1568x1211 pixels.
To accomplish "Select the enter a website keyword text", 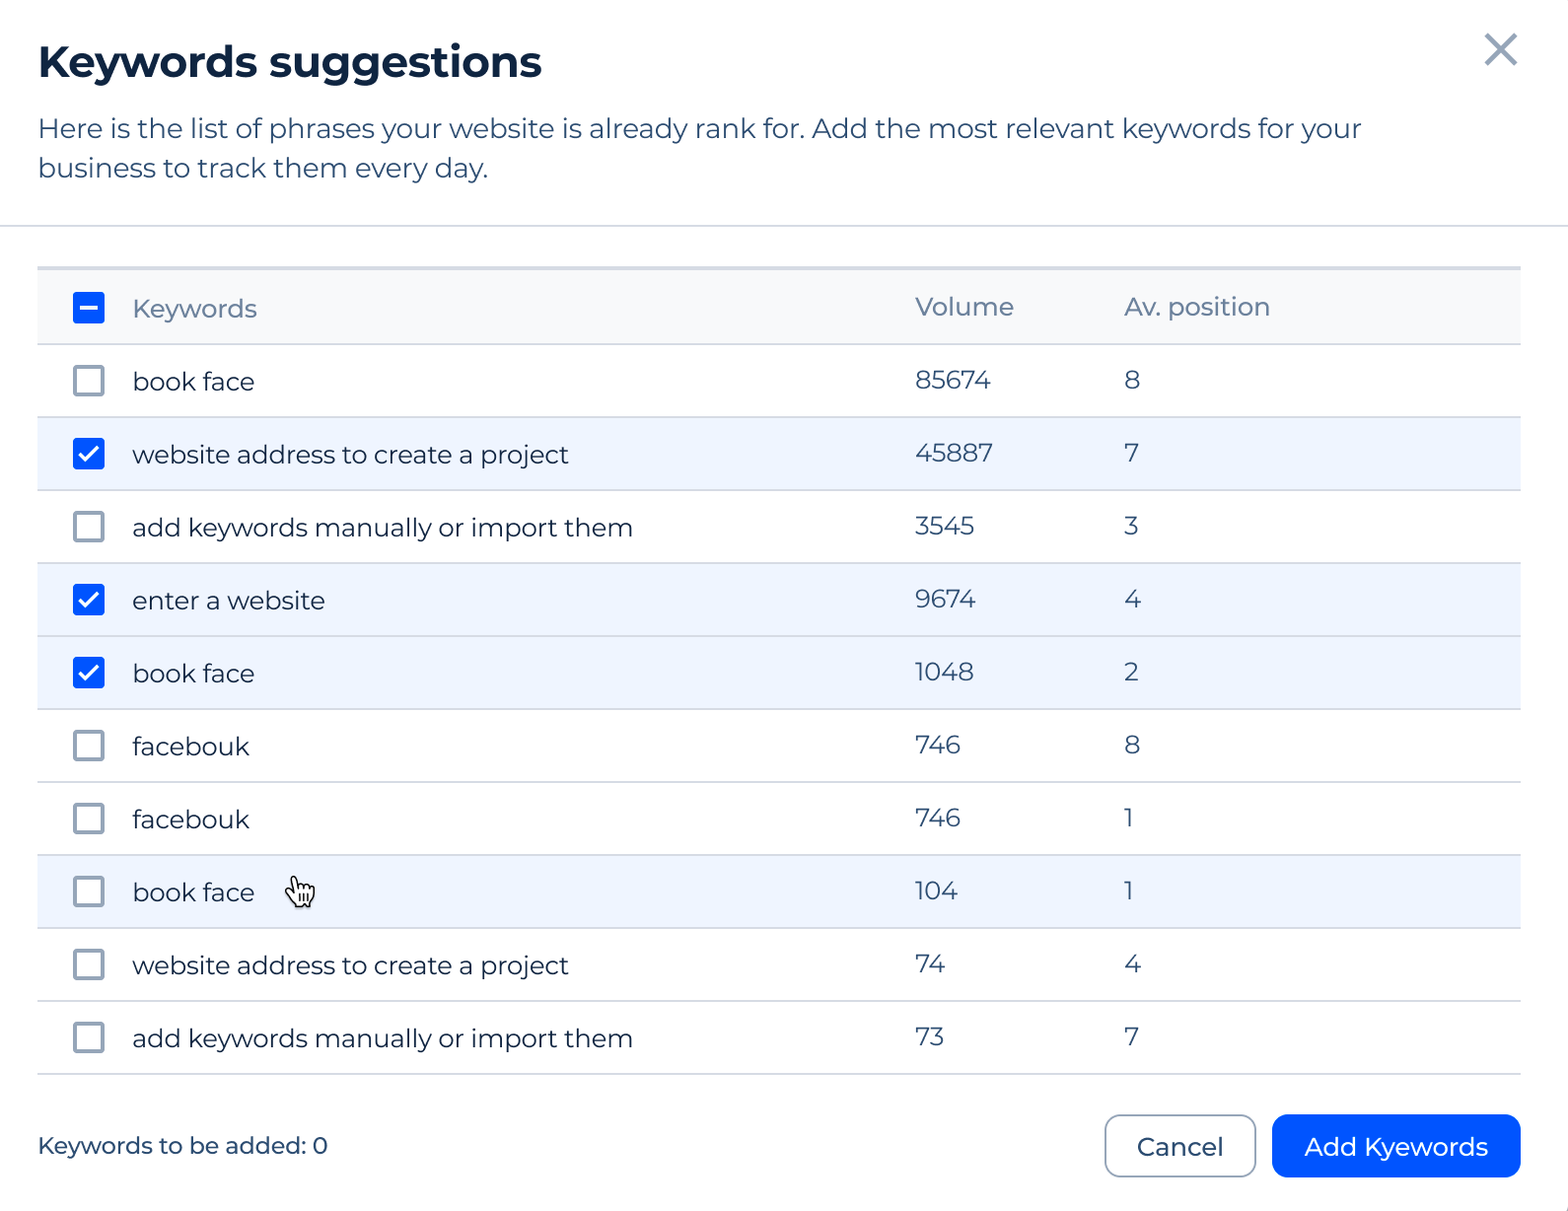I will pos(229,601).
